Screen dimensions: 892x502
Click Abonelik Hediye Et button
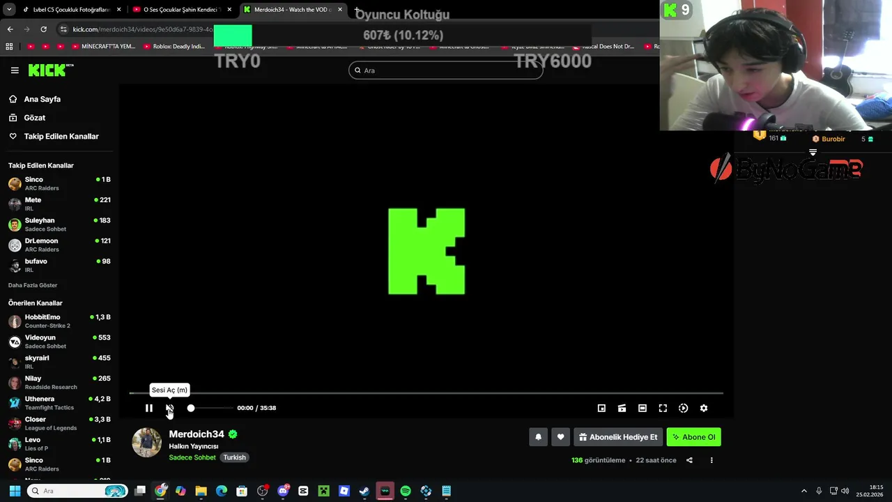click(618, 437)
